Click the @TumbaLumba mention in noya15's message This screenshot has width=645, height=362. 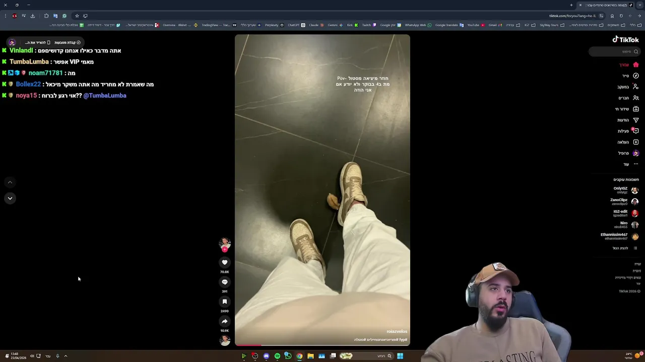click(105, 96)
